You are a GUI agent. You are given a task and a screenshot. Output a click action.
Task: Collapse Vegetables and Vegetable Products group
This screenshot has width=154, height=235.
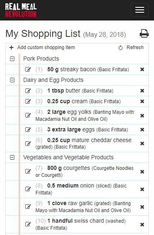point(12,157)
